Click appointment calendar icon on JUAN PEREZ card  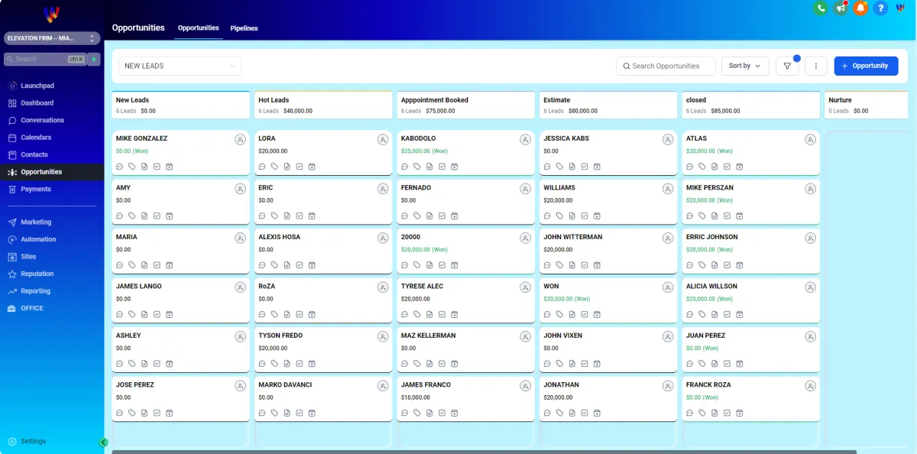740,363
